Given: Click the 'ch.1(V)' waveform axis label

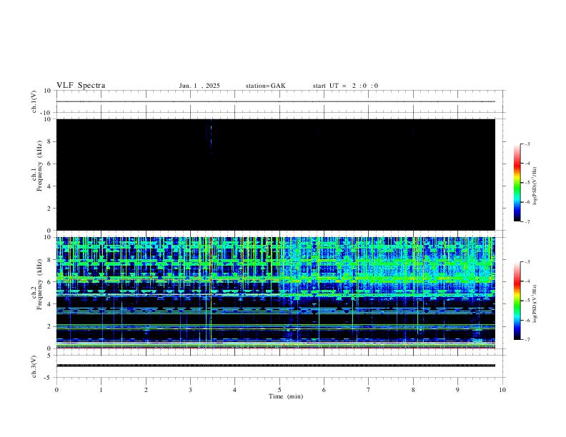Looking at the screenshot, I should coord(34,101).
